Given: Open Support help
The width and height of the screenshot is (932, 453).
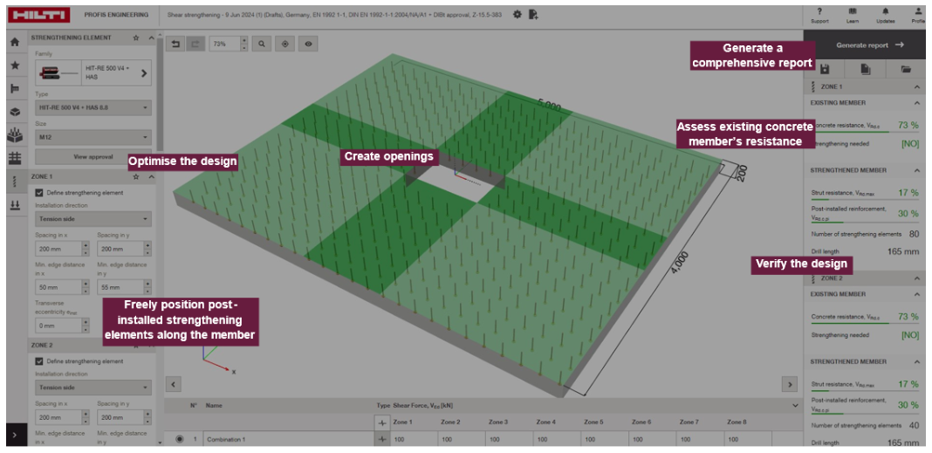Looking at the screenshot, I should click(x=819, y=16).
